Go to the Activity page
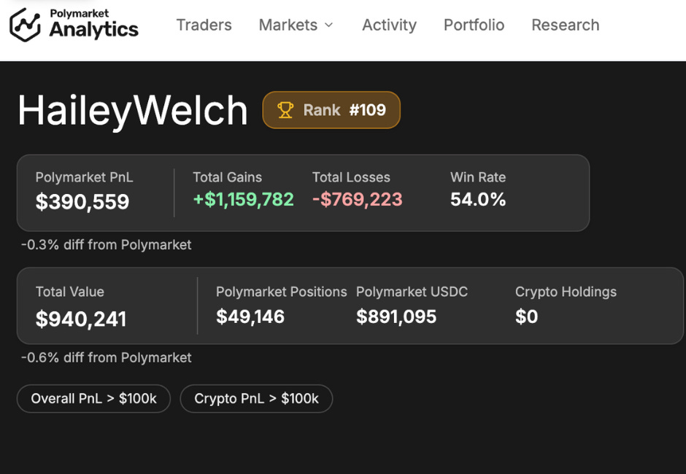686x474 pixels. [389, 25]
